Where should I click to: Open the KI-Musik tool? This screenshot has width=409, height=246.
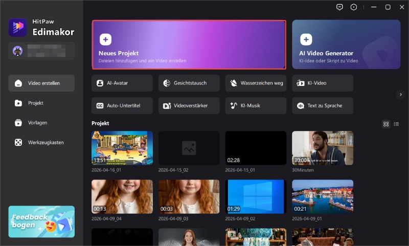(256, 106)
